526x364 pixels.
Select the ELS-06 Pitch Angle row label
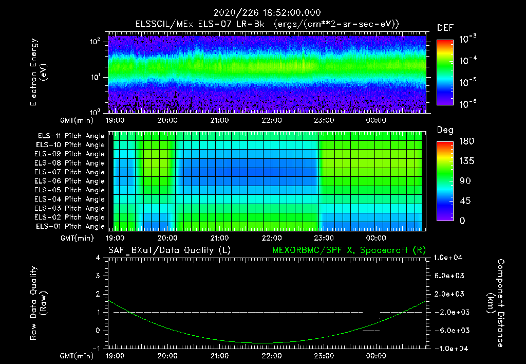pos(70,181)
